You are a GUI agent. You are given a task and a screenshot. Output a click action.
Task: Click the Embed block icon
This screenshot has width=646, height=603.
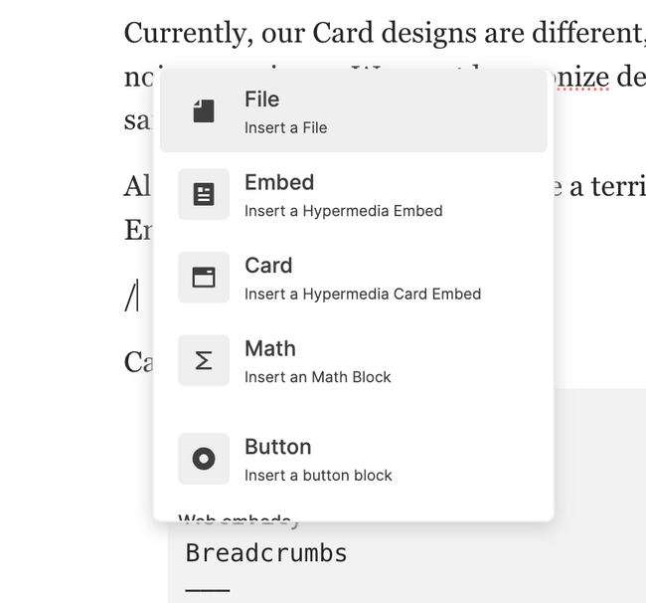[x=204, y=194]
